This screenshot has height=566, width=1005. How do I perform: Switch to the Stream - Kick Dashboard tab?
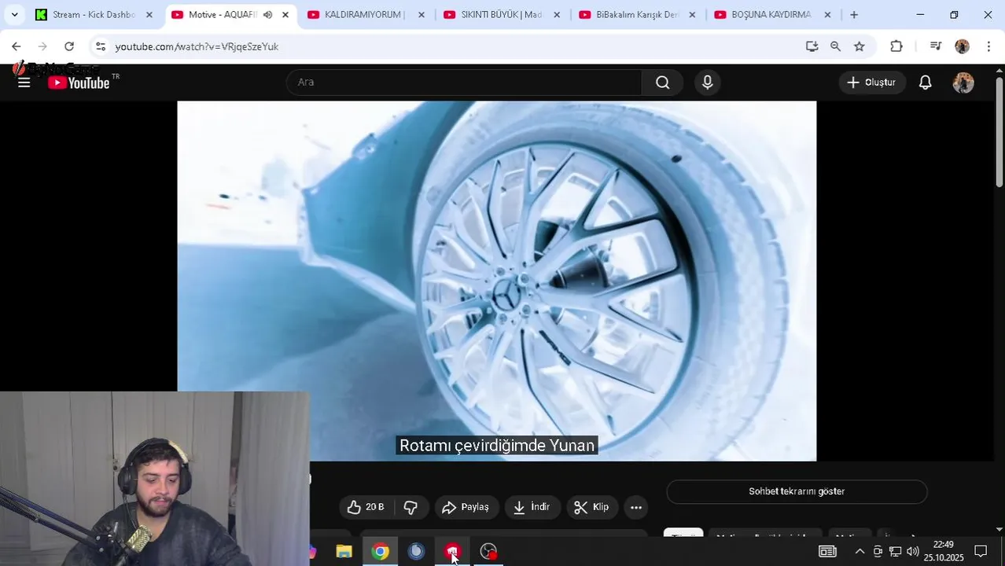93,15
